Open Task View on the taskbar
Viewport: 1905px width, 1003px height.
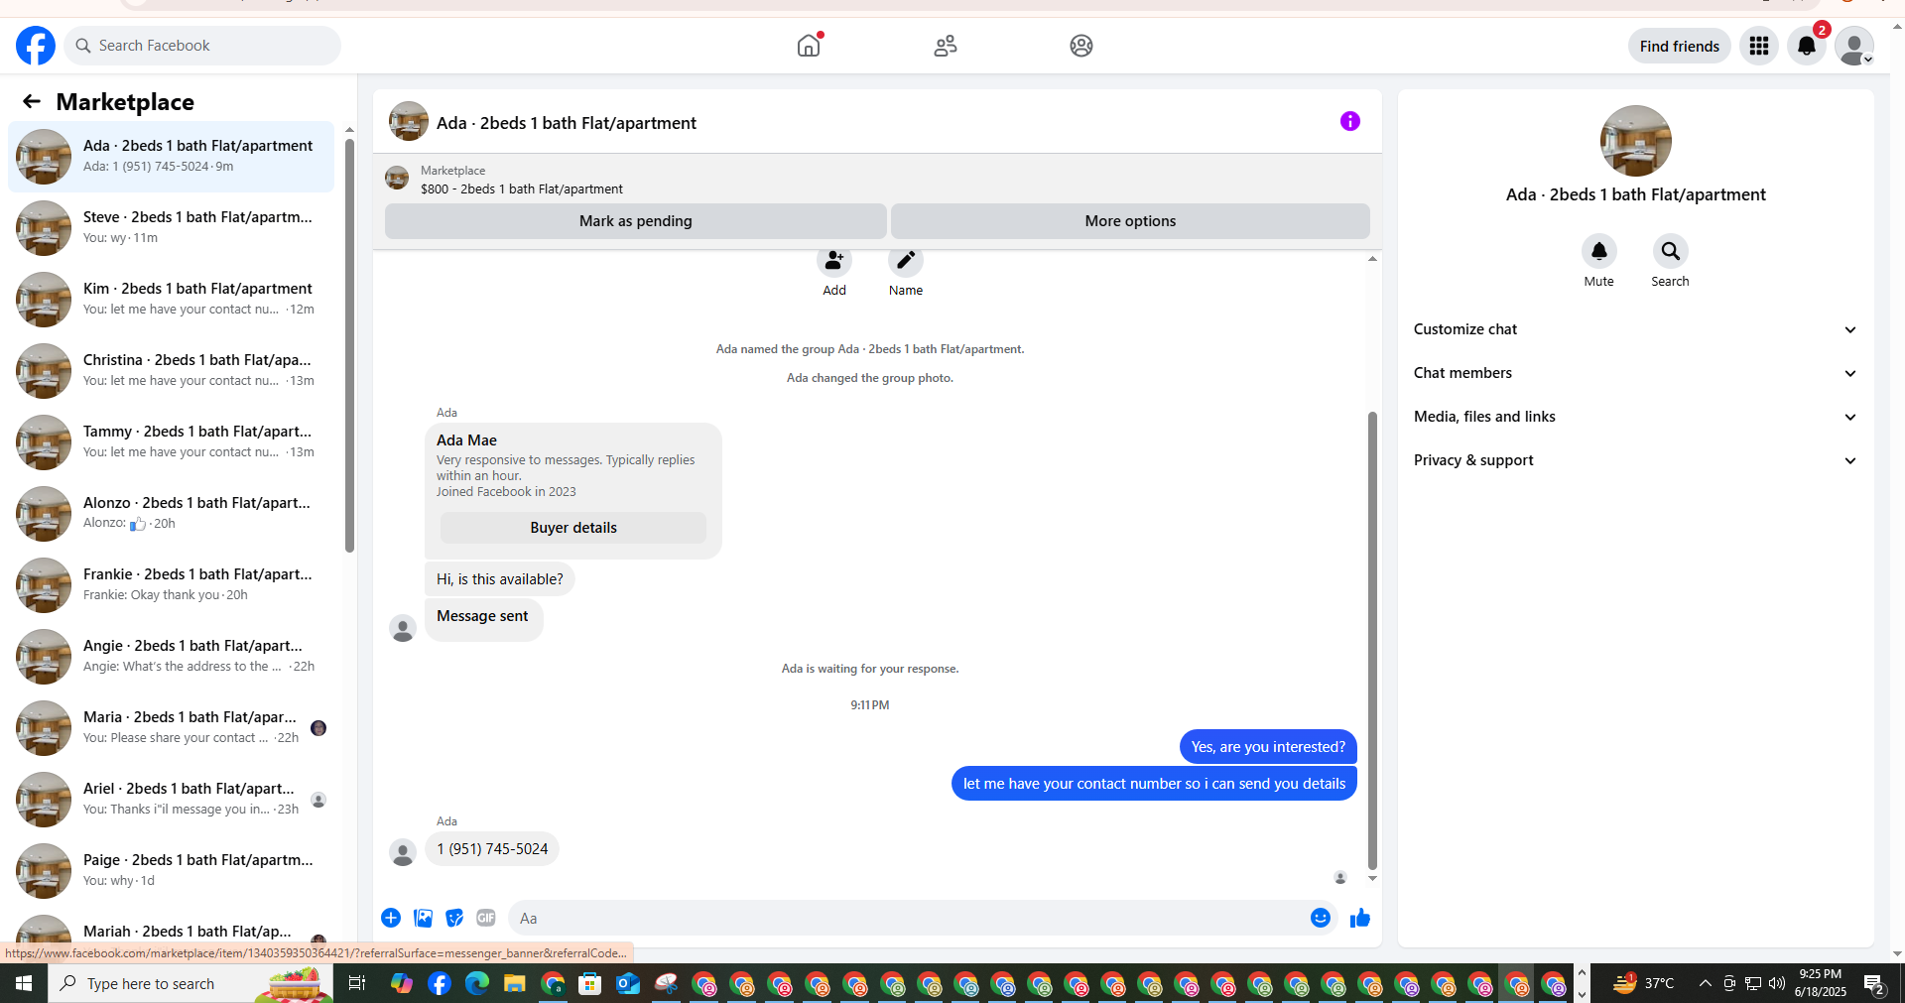pyautogui.click(x=357, y=983)
